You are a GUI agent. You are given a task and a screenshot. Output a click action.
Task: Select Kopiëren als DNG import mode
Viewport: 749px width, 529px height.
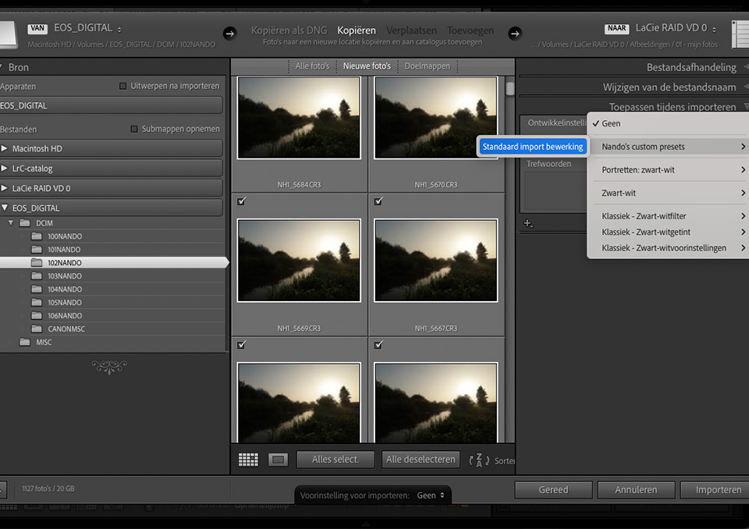289,30
